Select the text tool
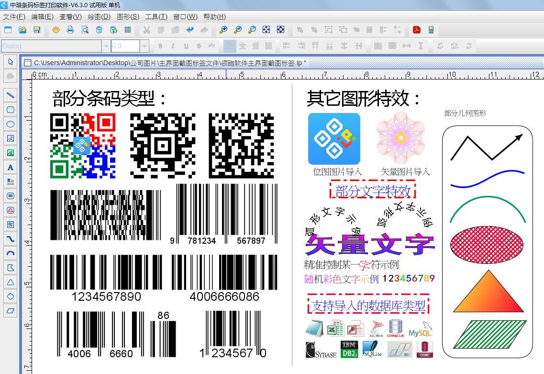The height and width of the screenshot is (374, 544). point(10,167)
